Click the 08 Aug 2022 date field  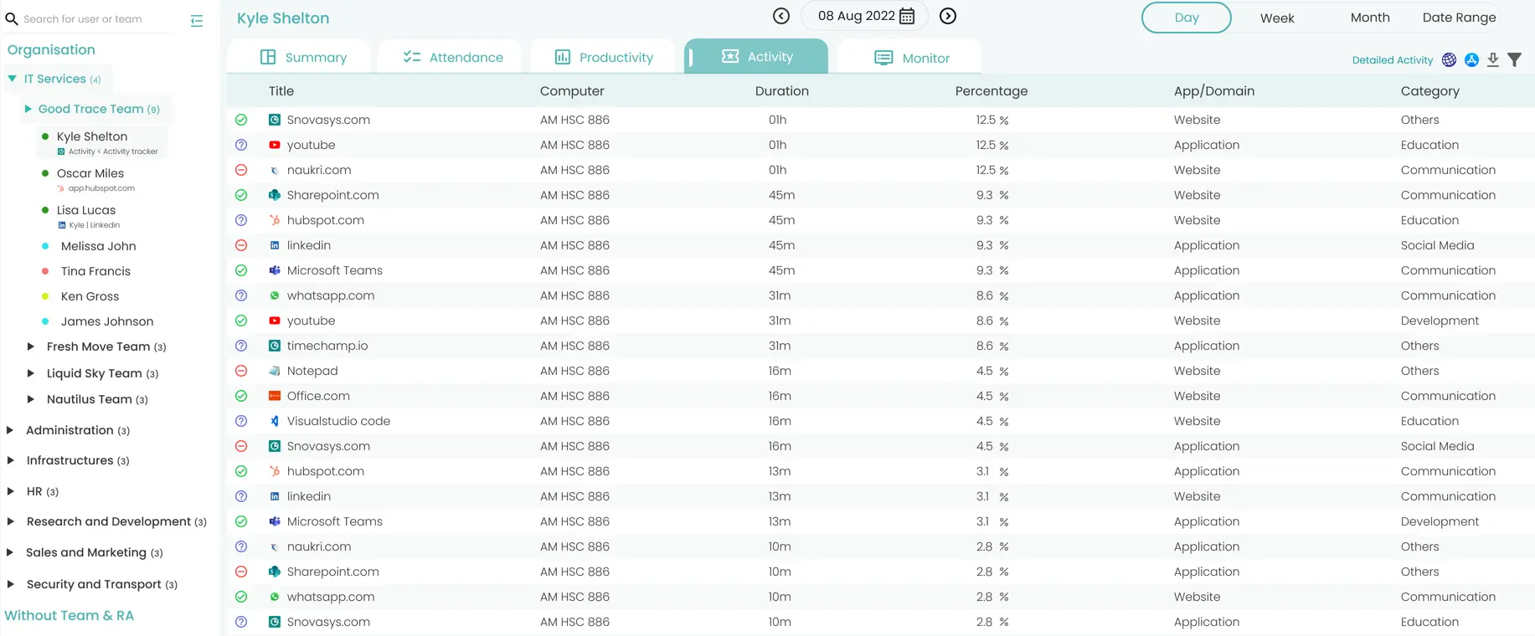(x=864, y=16)
